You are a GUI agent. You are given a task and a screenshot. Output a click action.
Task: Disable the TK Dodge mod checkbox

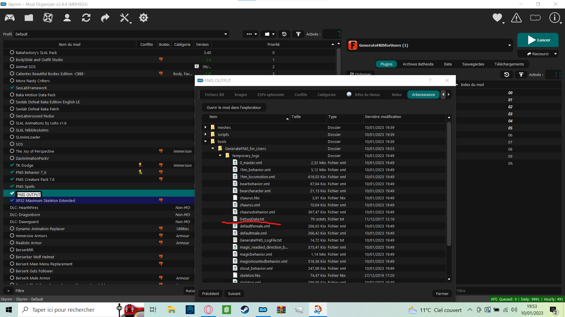coord(12,165)
